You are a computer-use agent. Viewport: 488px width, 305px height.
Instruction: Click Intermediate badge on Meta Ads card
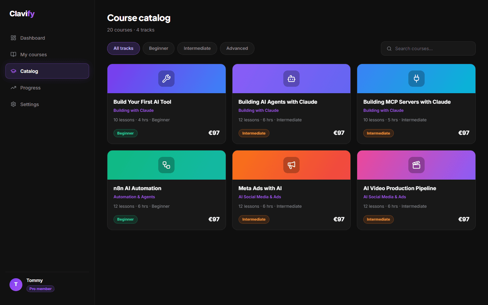[x=254, y=219]
